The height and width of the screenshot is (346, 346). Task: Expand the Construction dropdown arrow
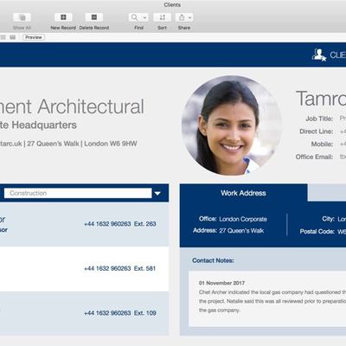(x=157, y=193)
